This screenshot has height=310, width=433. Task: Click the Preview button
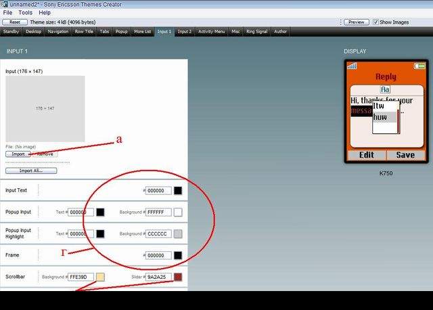tap(356, 22)
